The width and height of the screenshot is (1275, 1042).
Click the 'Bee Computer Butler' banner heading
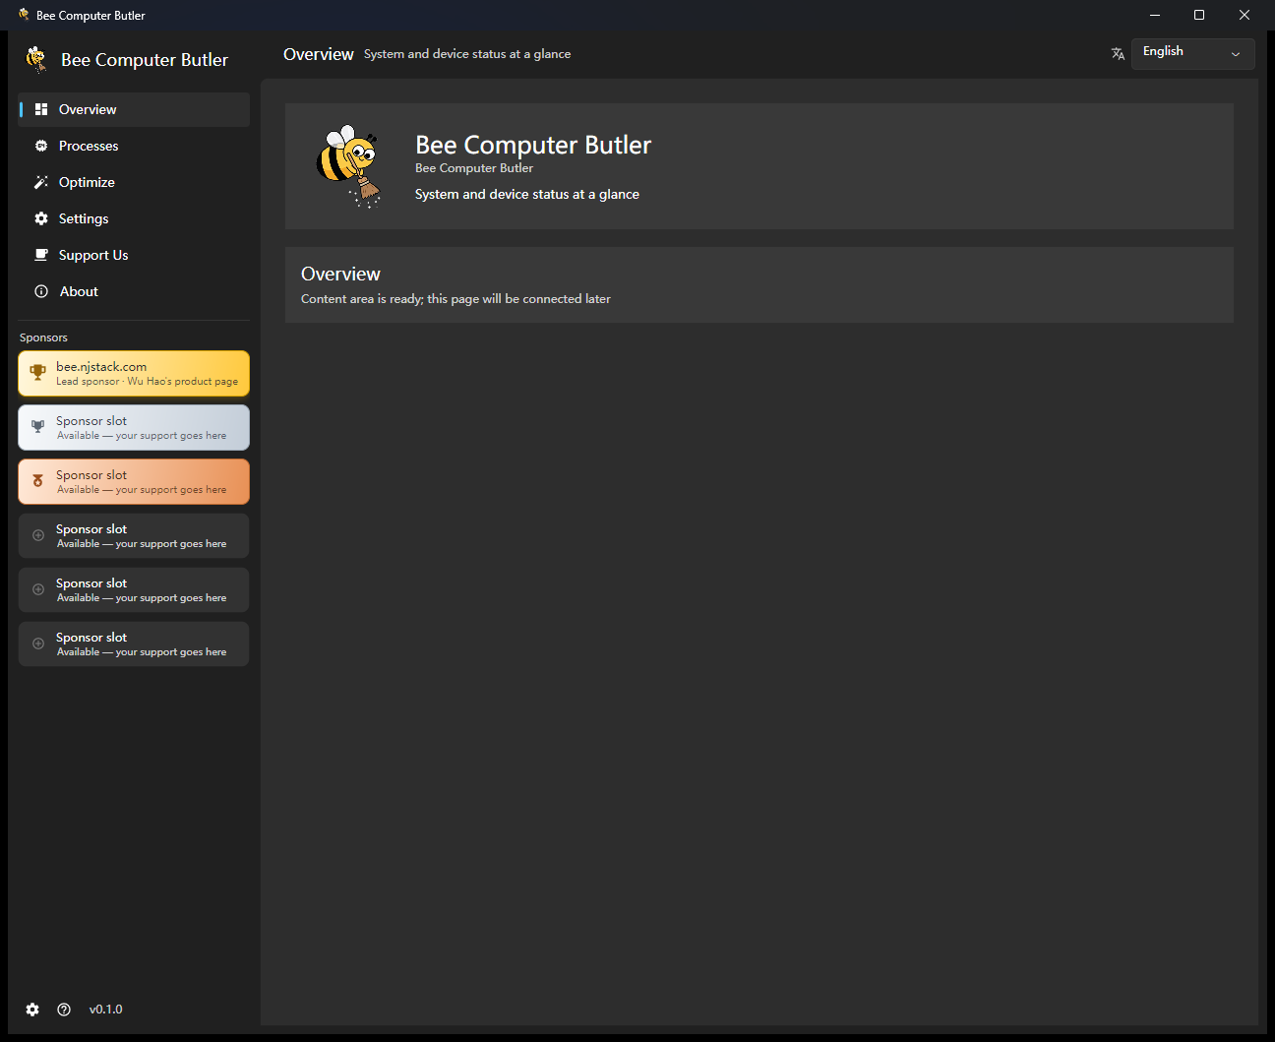click(x=533, y=145)
